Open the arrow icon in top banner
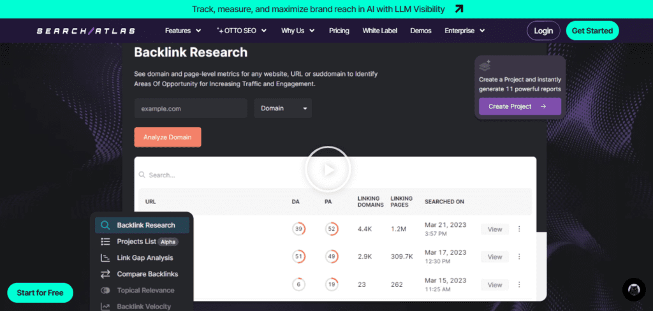This screenshot has width=653, height=311. tap(459, 9)
